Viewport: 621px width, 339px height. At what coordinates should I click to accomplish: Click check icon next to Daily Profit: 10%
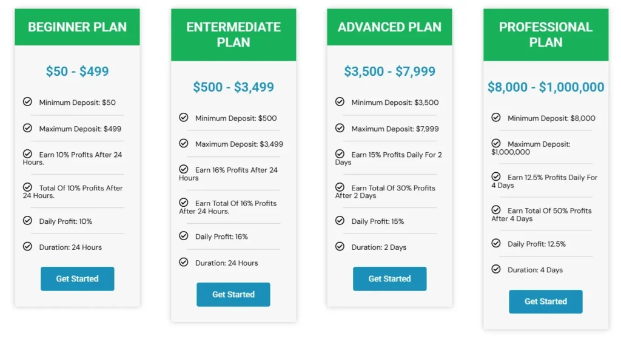(x=27, y=221)
